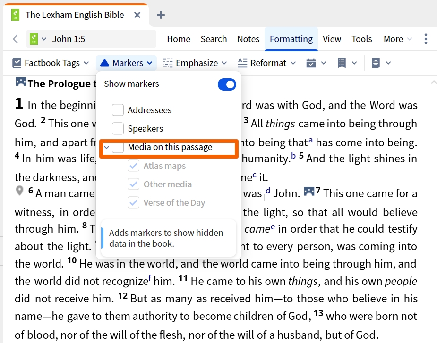Screen dimensions: 437x343
Task: Open the three-dot overflow menu
Action: [426, 39]
